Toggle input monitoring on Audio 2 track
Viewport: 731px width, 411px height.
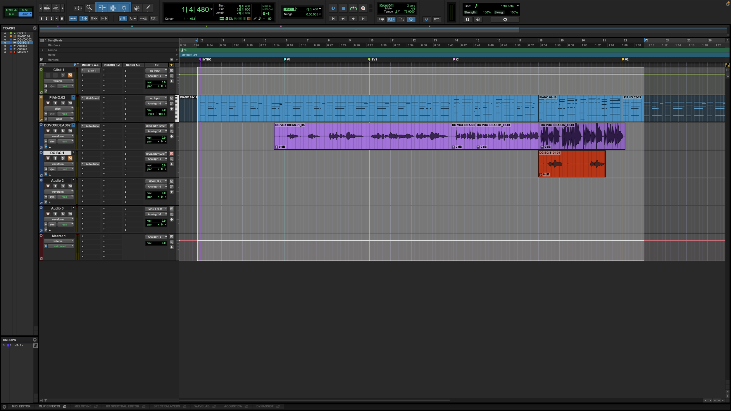click(55, 186)
